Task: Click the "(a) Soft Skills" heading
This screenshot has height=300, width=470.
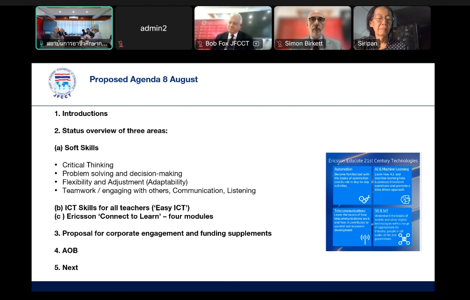Action: click(x=76, y=148)
